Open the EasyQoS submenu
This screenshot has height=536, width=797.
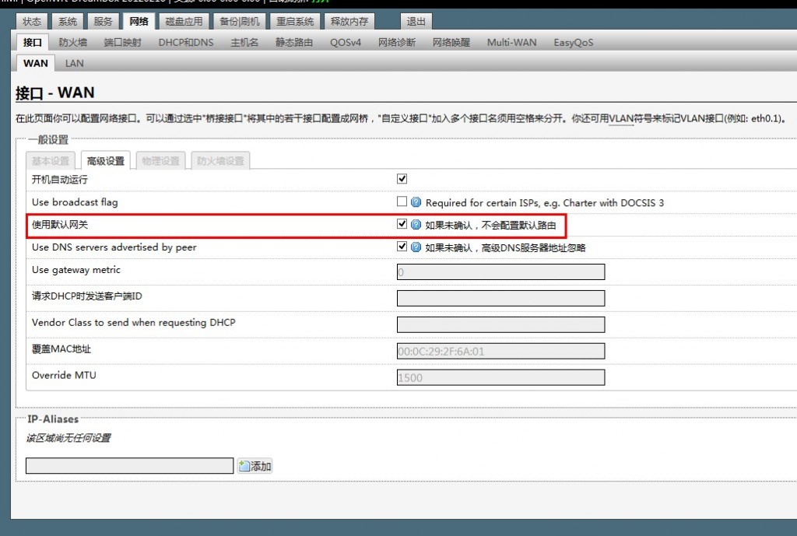pos(574,43)
